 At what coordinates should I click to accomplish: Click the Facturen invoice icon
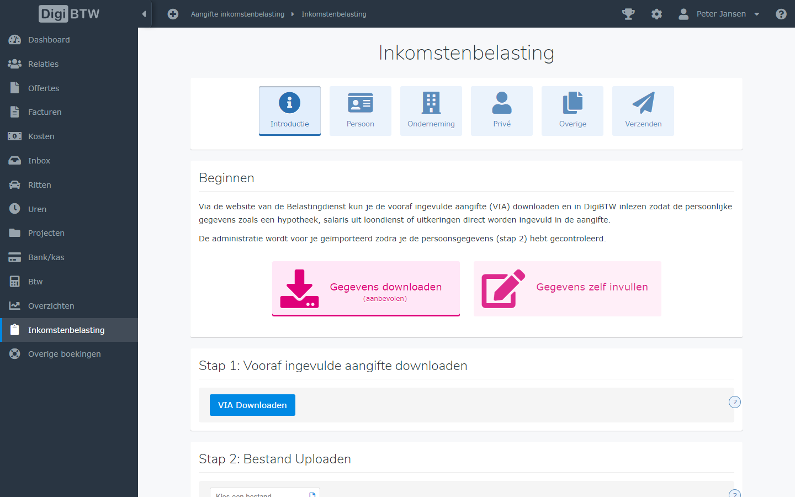[x=15, y=112]
